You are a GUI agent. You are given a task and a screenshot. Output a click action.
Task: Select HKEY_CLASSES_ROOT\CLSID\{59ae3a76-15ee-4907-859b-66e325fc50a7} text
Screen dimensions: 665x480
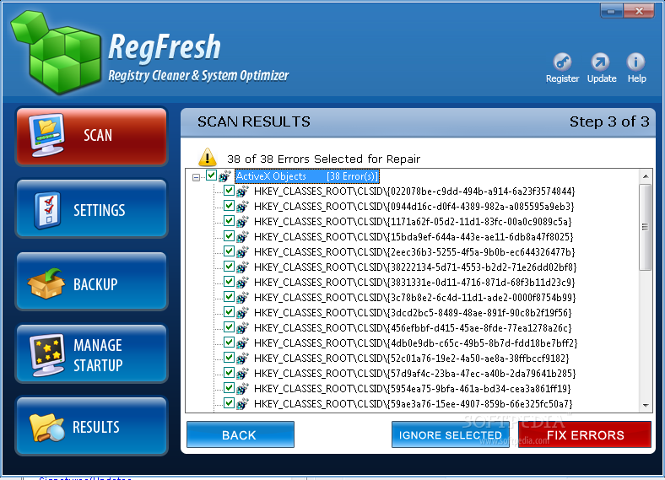coord(413,404)
